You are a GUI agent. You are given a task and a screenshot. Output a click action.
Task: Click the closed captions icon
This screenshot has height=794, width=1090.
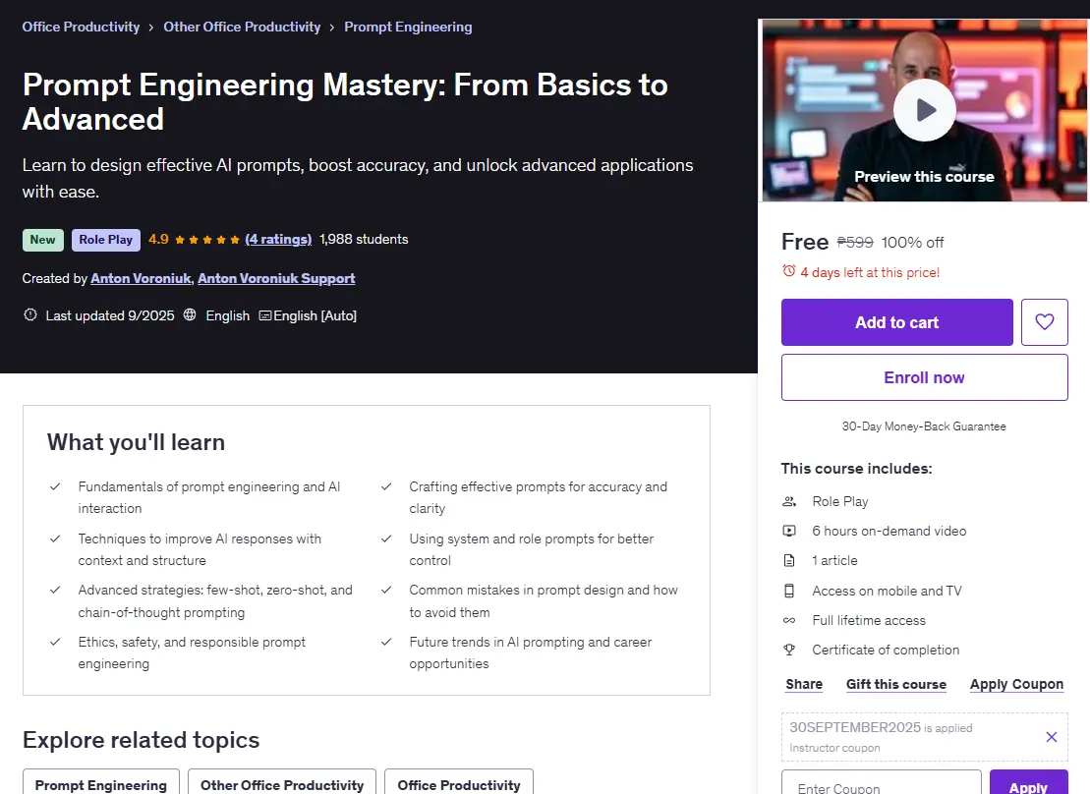point(264,315)
